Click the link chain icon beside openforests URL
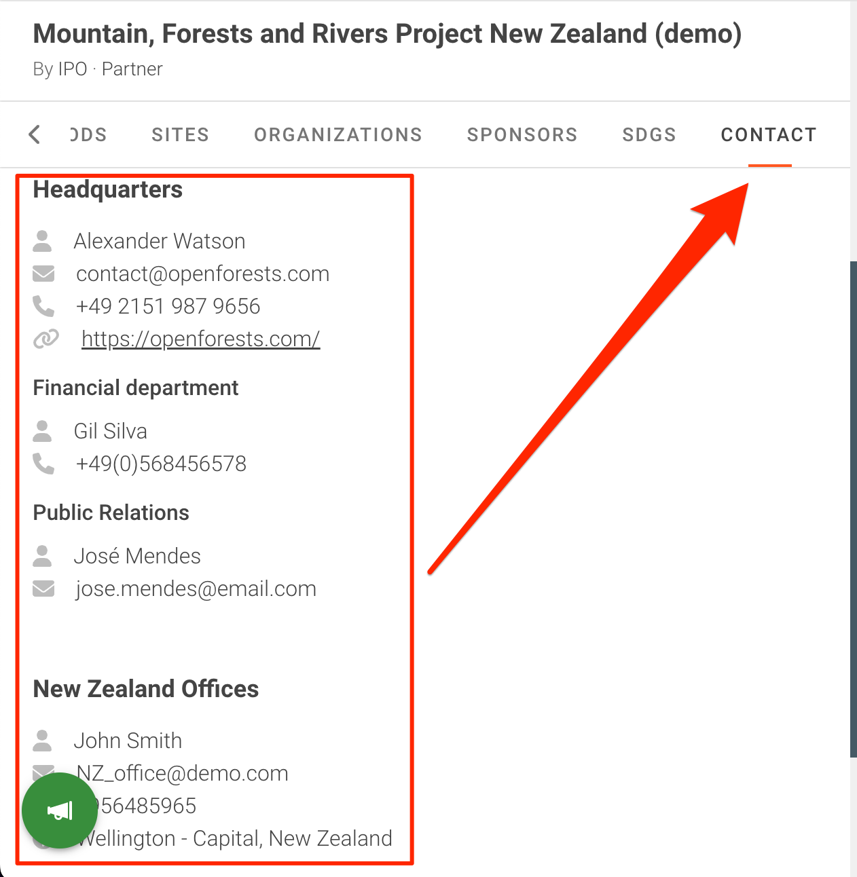Image resolution: width=857 pixels, height=877 pixels. tap(45, 339)
